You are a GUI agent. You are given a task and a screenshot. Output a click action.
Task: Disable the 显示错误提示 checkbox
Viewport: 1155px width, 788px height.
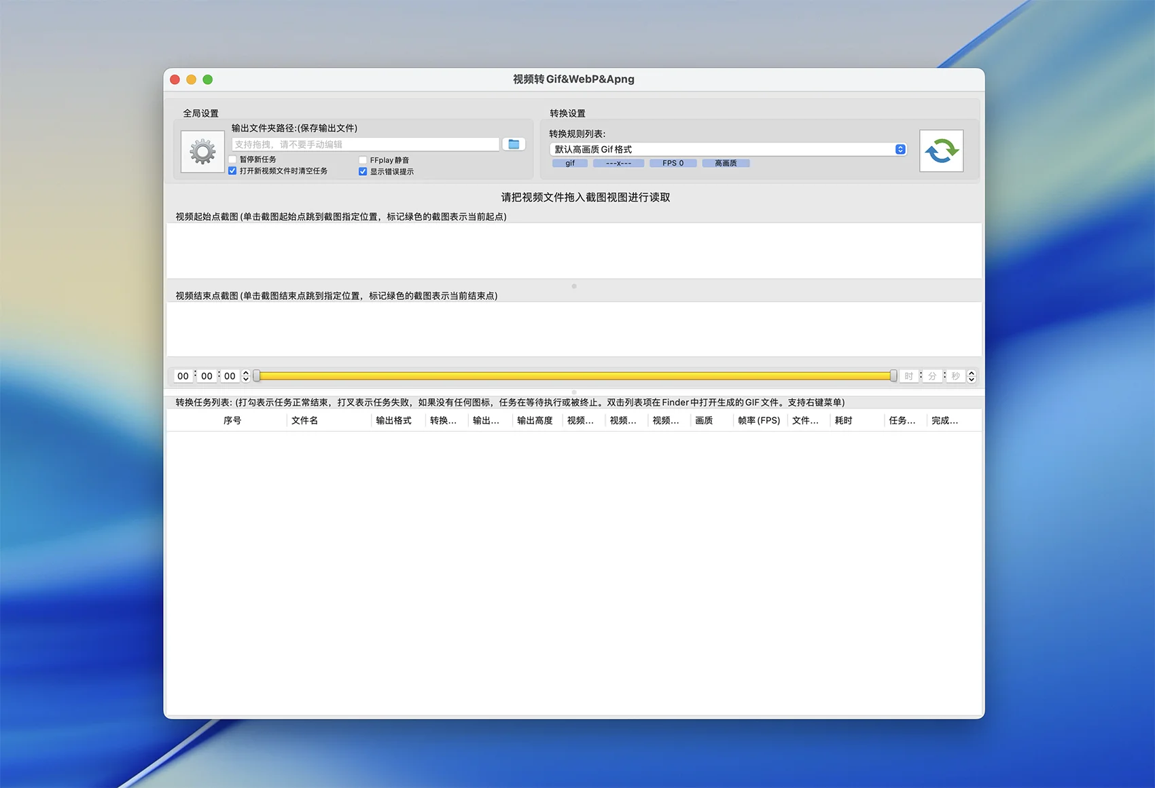pos(363,172)
